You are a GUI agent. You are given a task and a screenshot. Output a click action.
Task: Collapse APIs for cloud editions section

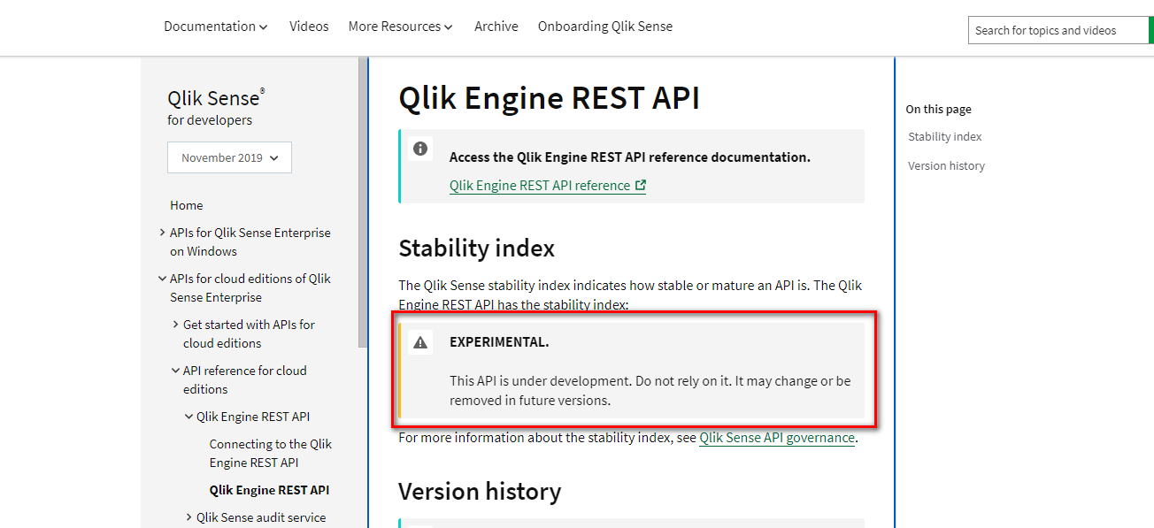pos(162,279)
